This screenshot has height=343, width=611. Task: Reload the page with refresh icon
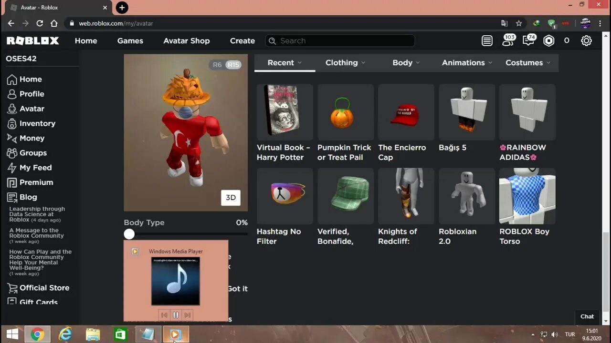40,23
